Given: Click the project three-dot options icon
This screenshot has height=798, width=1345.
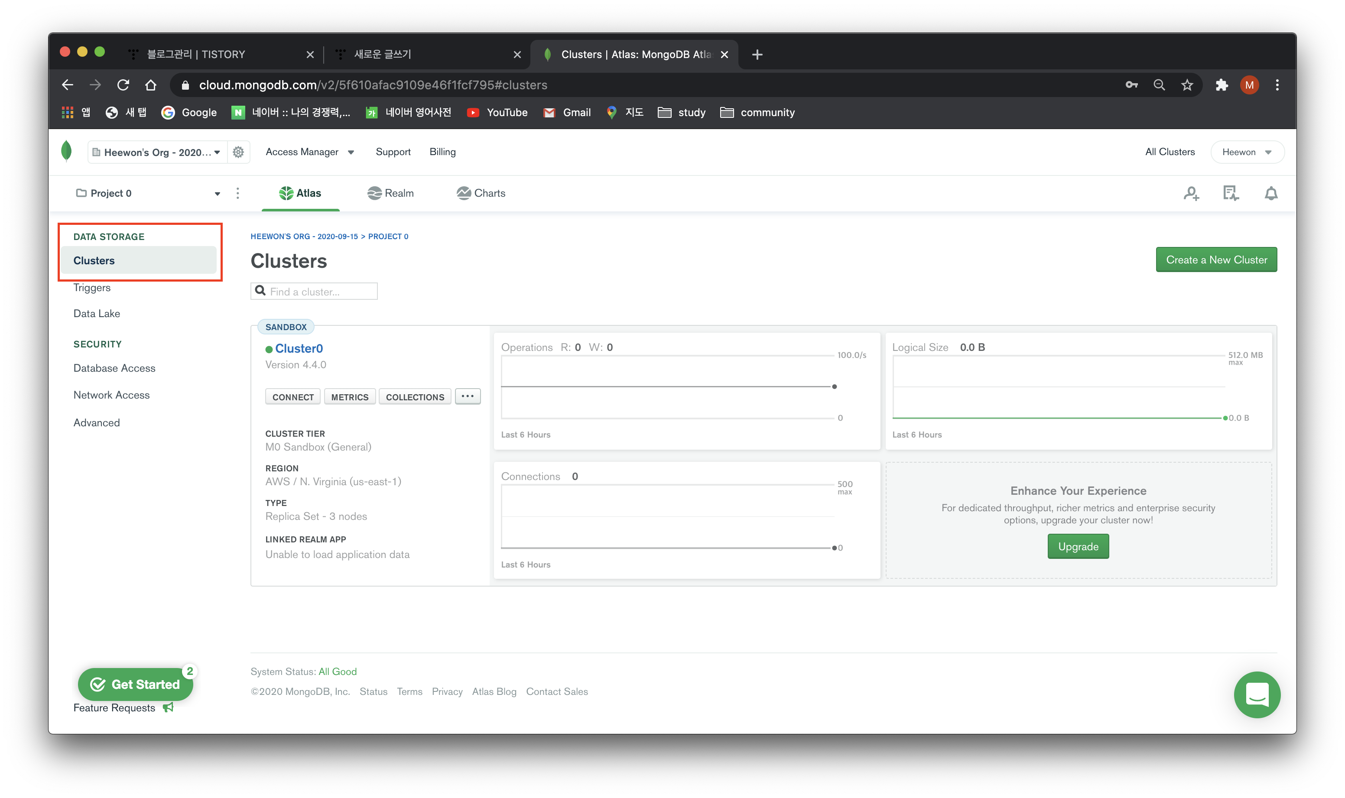Looking at the screenshot, I should pos(238,194).
